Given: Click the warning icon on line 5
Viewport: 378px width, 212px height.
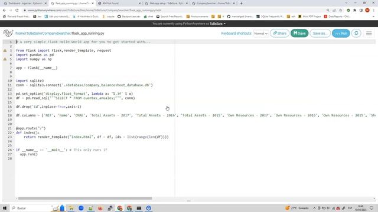Looking at the screenshot, I should pyautogui.click(x=5, y=59).
